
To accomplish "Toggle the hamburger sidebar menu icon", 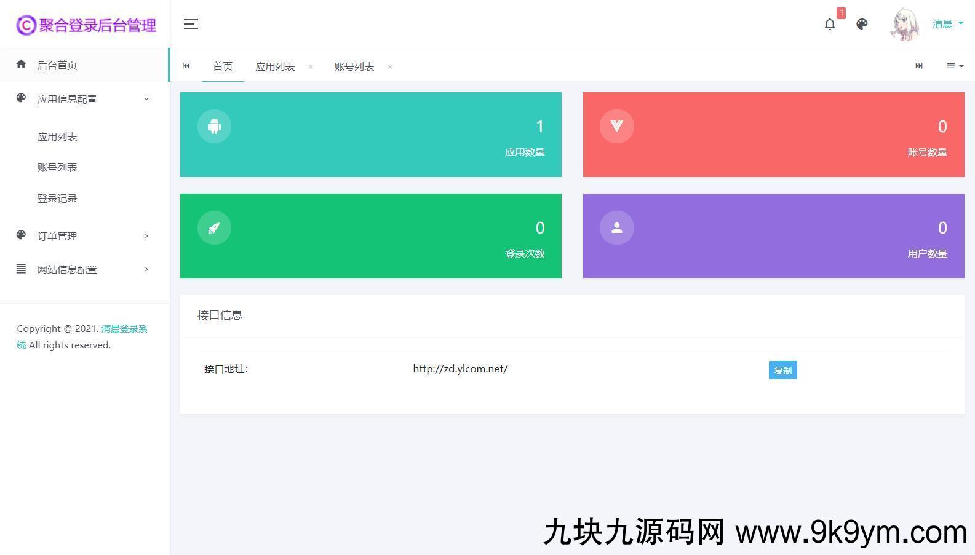I will coord(191,24).
